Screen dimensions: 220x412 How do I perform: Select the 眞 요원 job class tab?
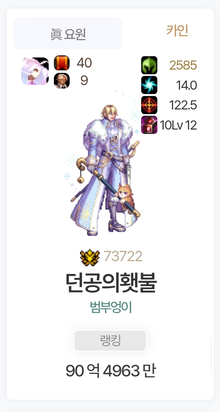coord(68,33)
